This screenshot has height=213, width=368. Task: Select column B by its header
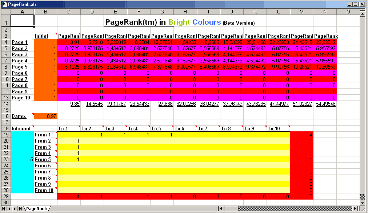point(45,12)
